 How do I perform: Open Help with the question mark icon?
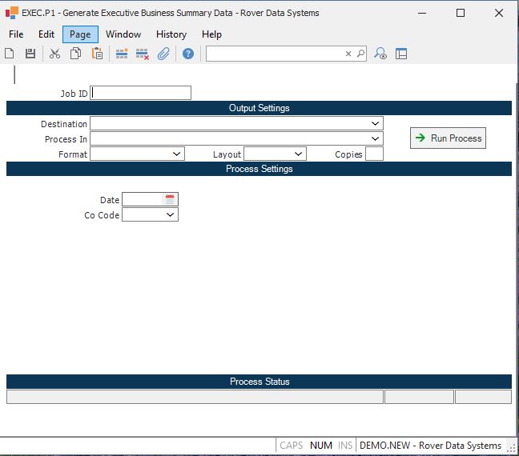[188, 54]
